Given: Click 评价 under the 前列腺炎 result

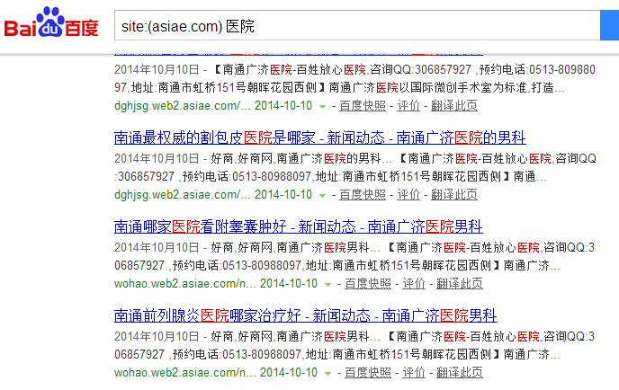Looking at the screenshot, I should (x=414, y=372).
